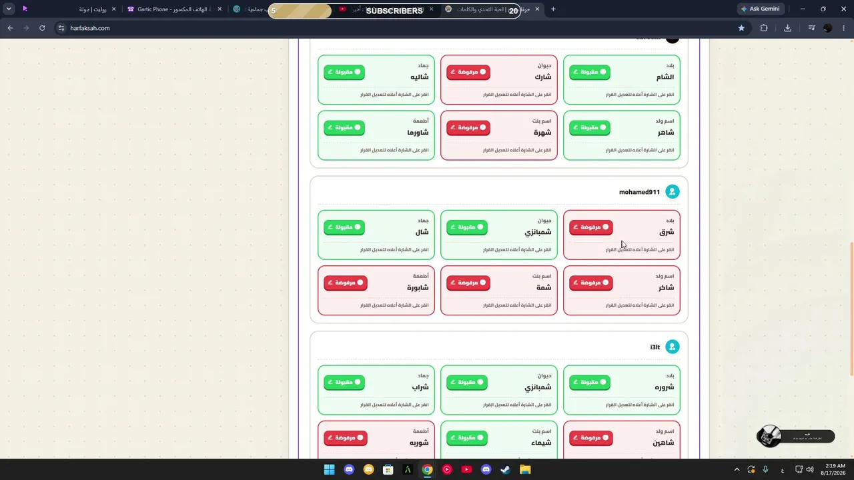Open the yellow round app icon on the taskbar
This screenshot has height=480, width=854.
pyautogui.click(x=368, y=469)
